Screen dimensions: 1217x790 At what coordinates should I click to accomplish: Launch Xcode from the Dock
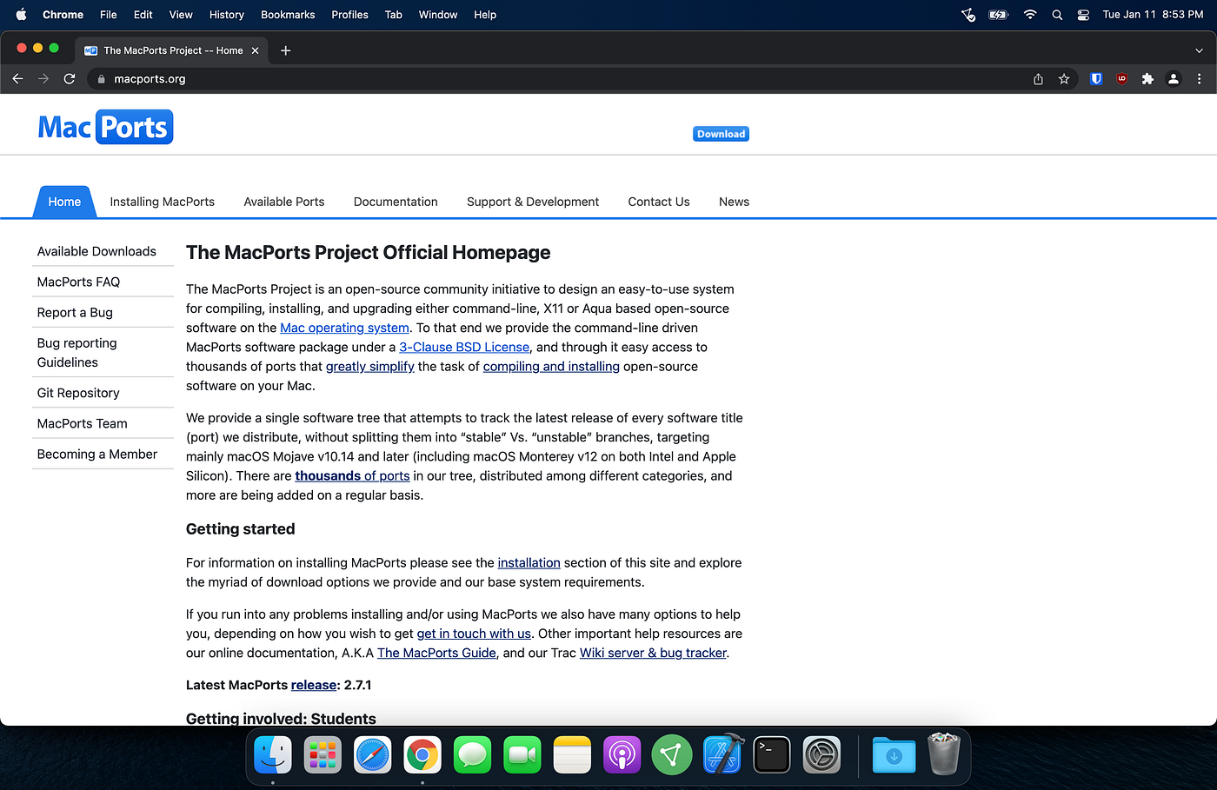(722, 754)
